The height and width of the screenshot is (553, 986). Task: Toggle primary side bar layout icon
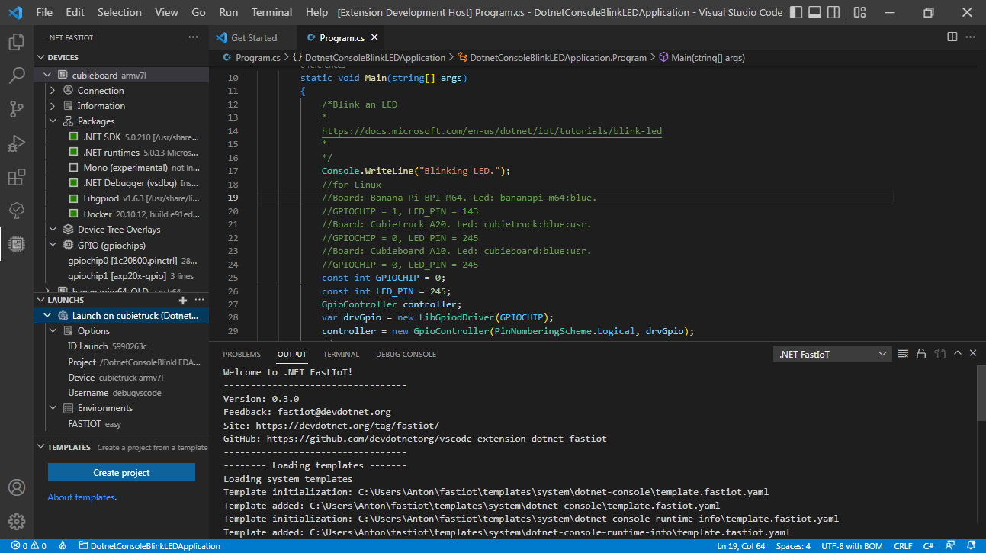796,12
